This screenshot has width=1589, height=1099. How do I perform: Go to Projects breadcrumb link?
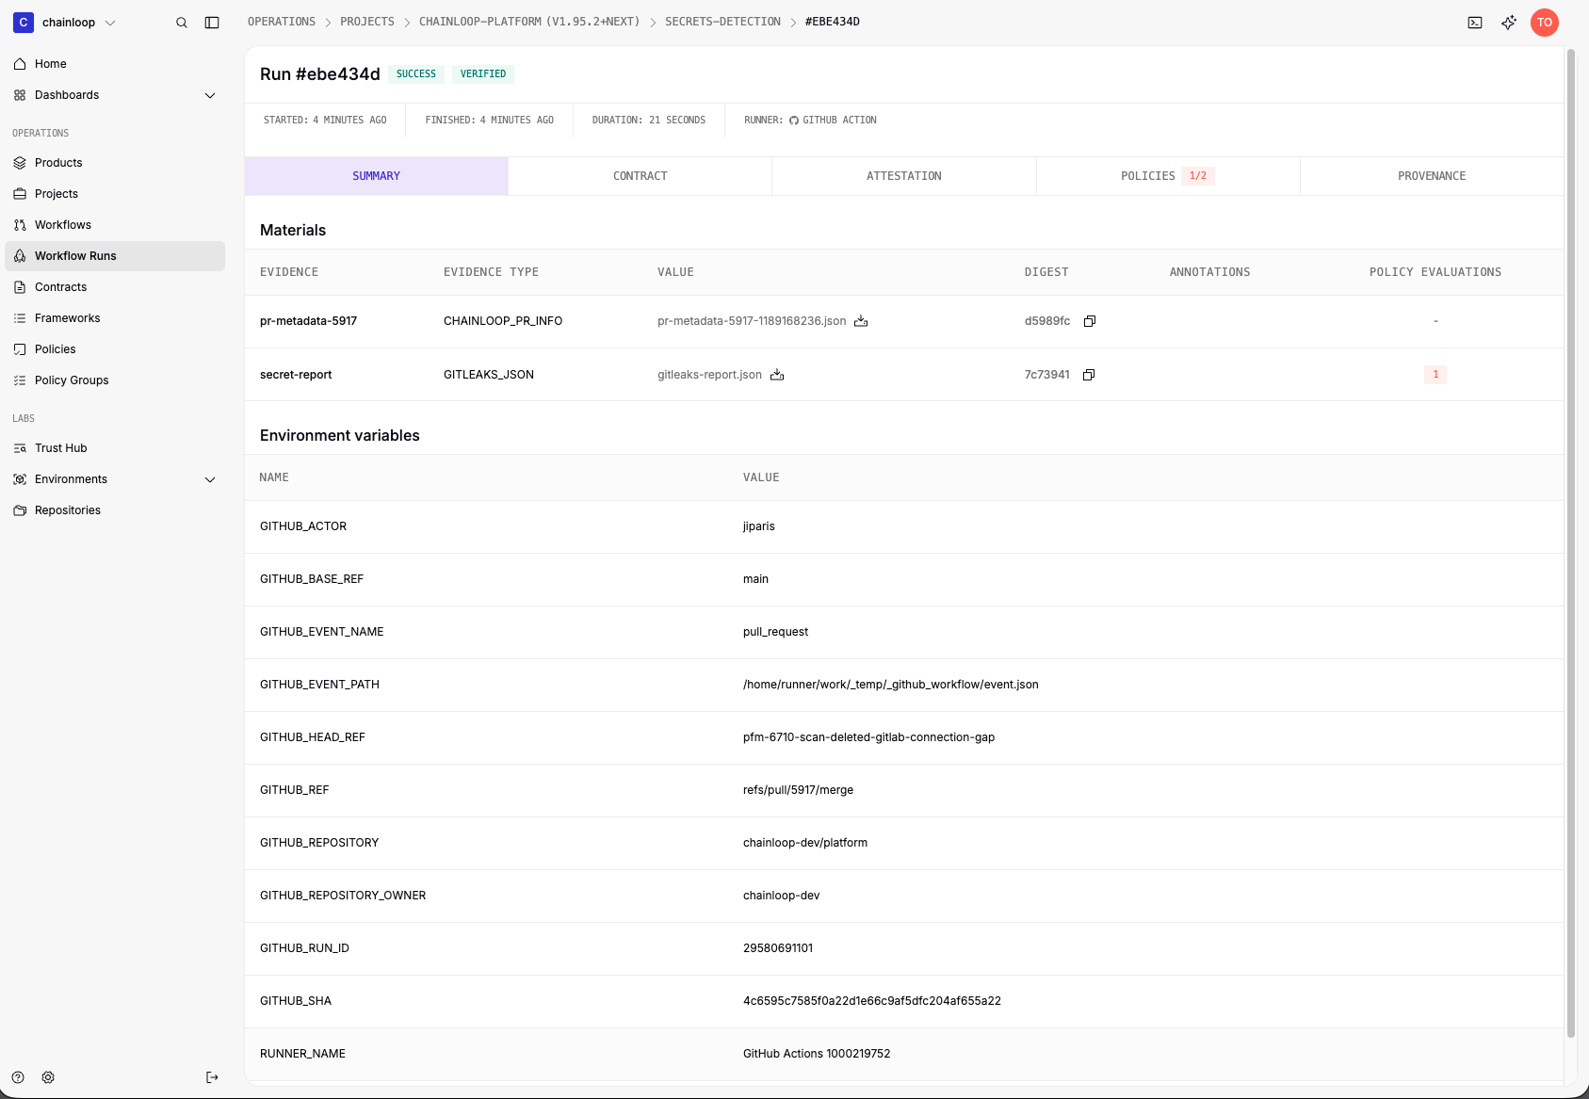pyautogui.click(x=367, y=22)
